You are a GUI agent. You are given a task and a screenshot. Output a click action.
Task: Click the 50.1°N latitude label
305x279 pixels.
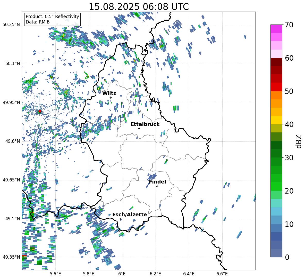point(13,63)
